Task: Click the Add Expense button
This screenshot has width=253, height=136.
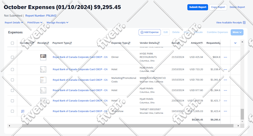Action: 150,32
